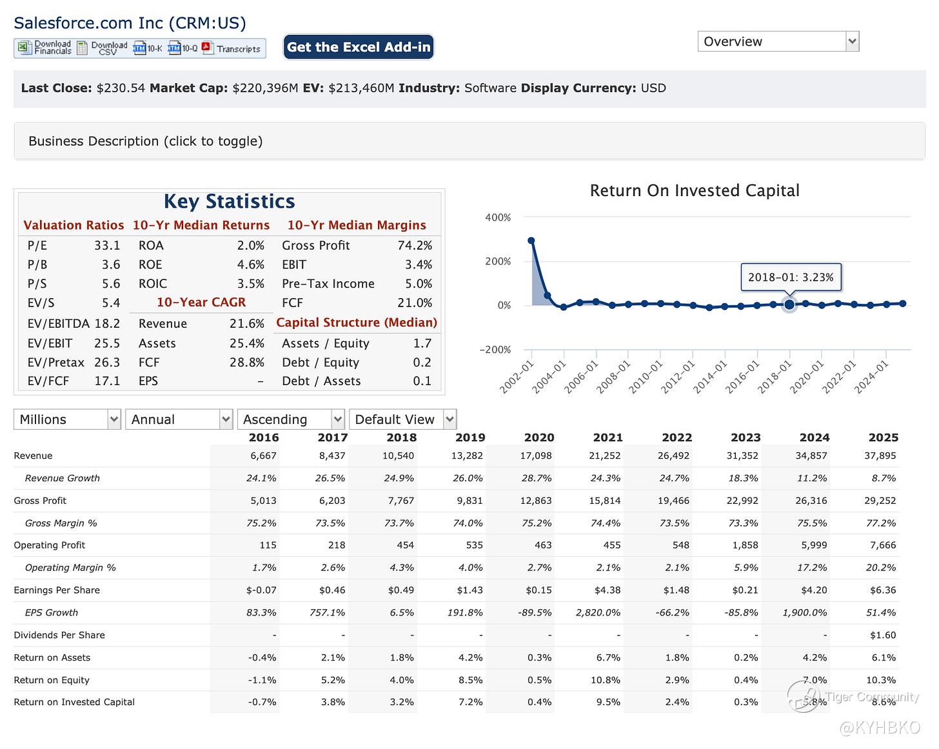Click the Operating Profit row label
The width and height of the screenshot is (939, 749).
pyautogui.click(x=49, y=545)
